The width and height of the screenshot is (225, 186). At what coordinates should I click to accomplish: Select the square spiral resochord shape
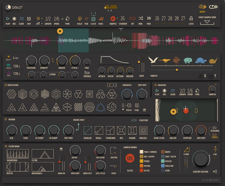coord(89,94)
